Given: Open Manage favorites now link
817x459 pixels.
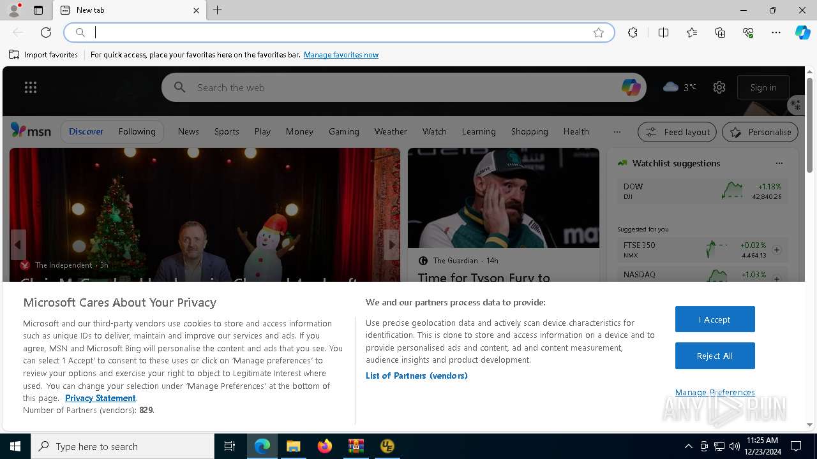Looking at the screenshot, I should [x=341, y=55].
